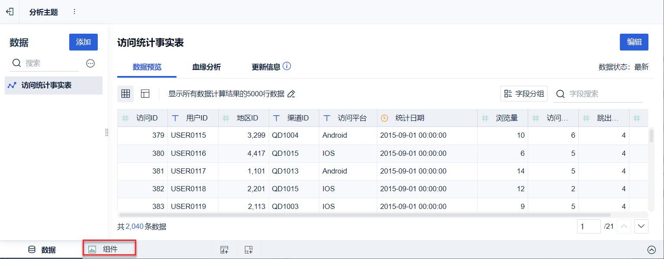Switch to grid table preview view
664x259 pixels.
pyautogui.click(x=125, y=94)
